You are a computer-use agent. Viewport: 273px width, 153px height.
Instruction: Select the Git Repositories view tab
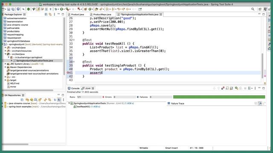point(12,95)
